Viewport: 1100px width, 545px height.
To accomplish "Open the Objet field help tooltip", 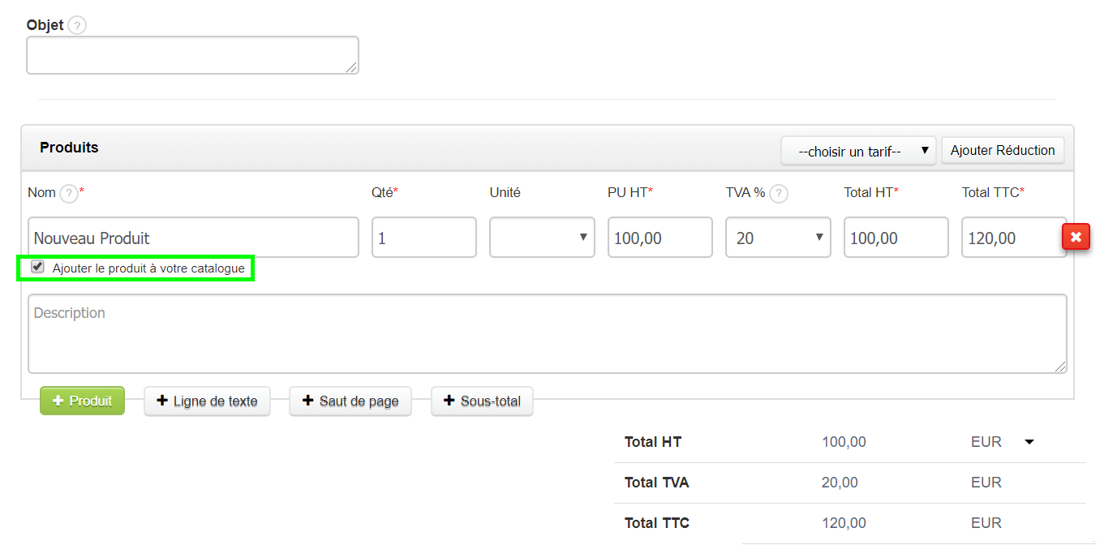I will point(76,25).
